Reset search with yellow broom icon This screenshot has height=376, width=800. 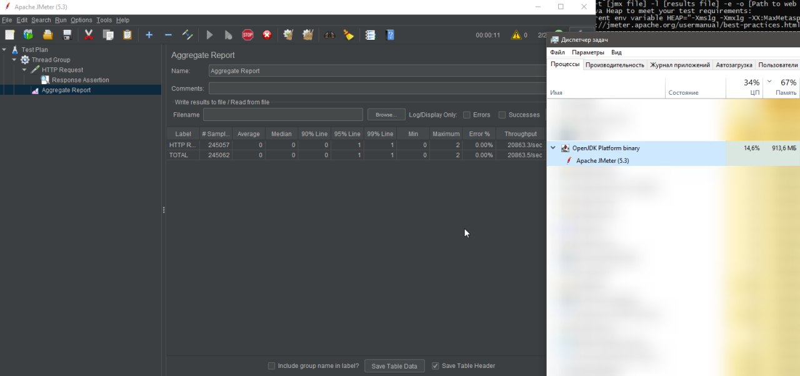click(x=348, y=35)
